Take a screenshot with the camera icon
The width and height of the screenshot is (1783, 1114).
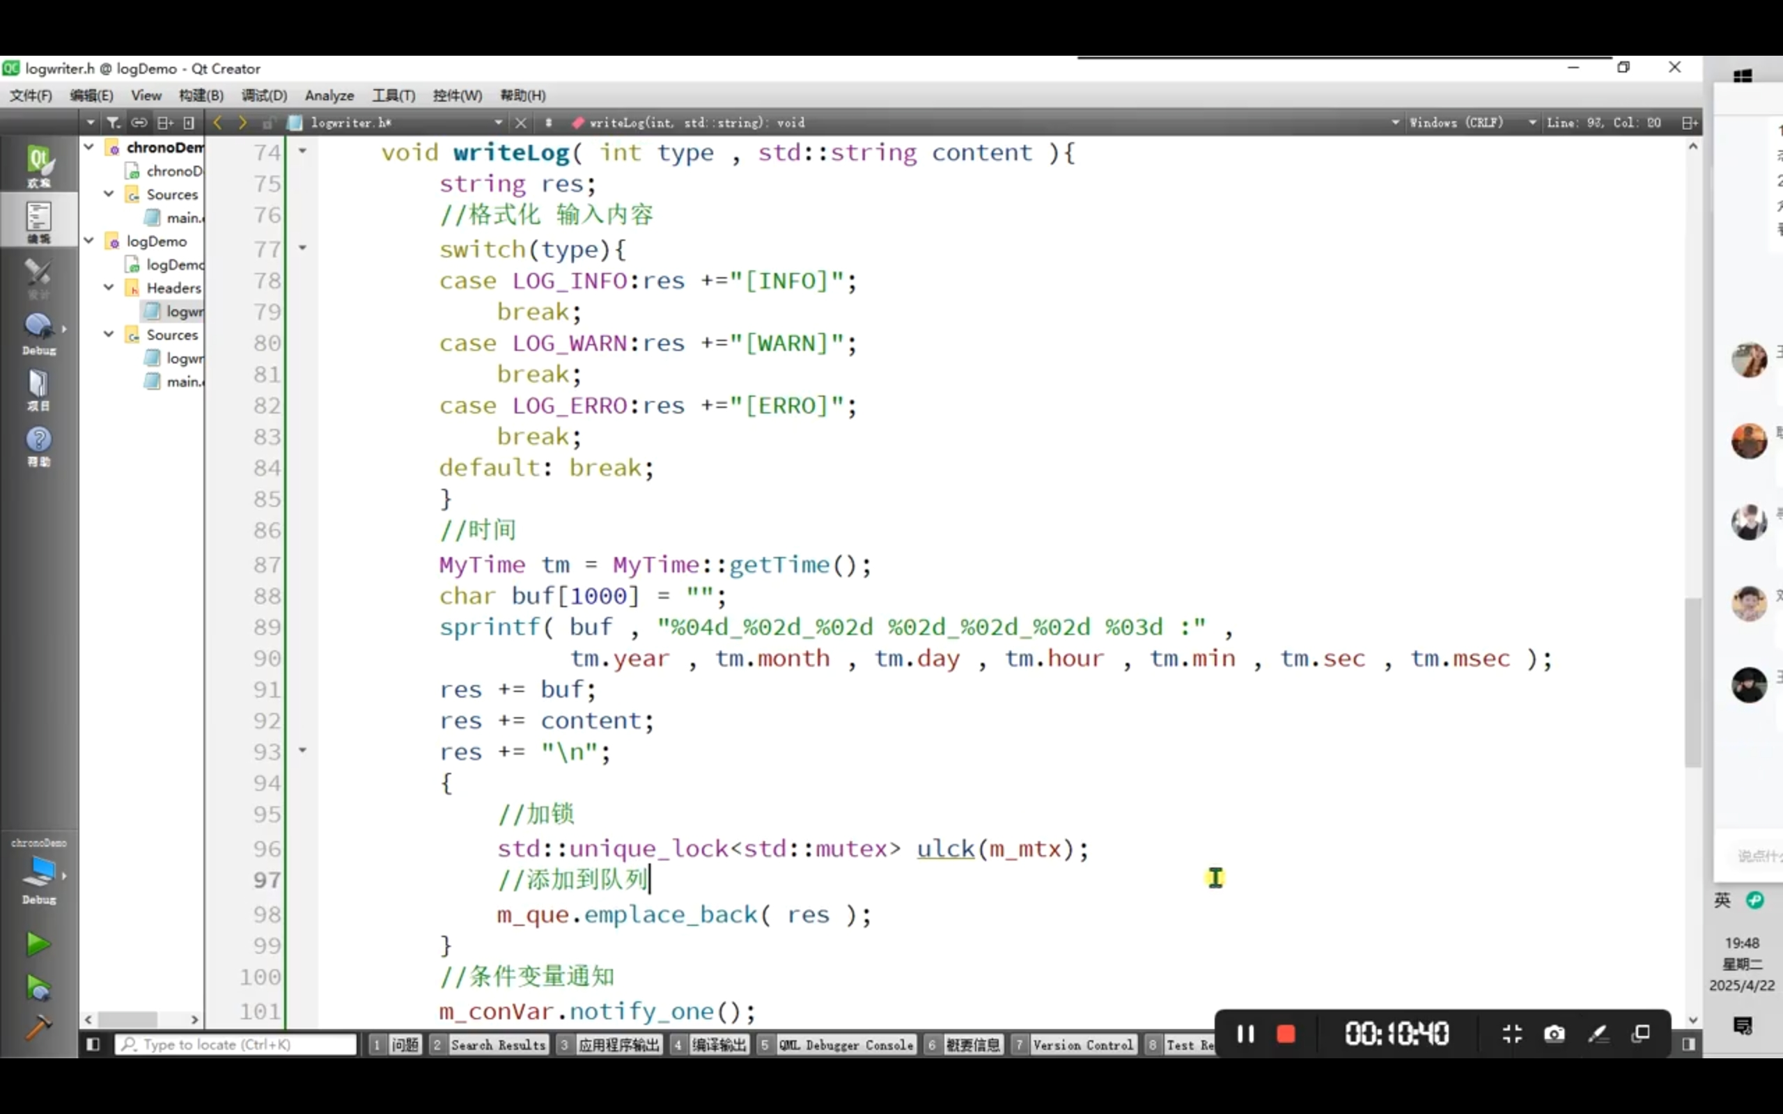tap(1554, 1034)
